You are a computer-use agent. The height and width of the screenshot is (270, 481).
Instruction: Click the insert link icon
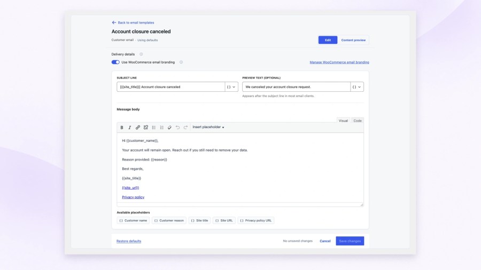pyautogui.click(x=138, y=128)
